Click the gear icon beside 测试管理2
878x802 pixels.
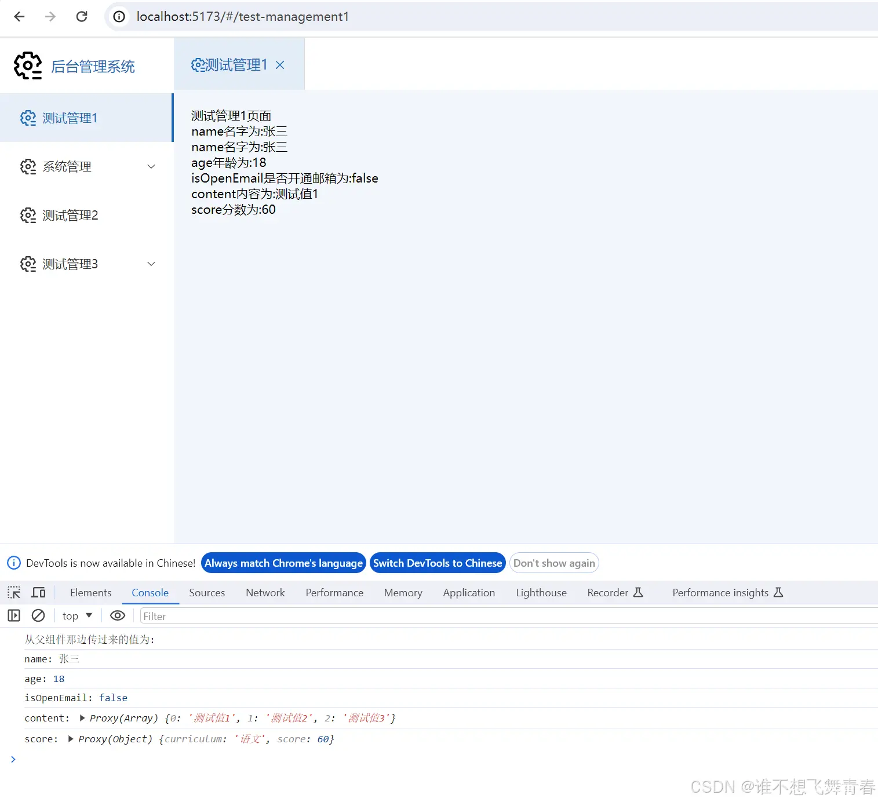28,216
